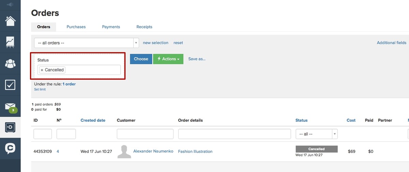Click the Customer filter input field
The image size is (409, 172).
click(145, 134)
